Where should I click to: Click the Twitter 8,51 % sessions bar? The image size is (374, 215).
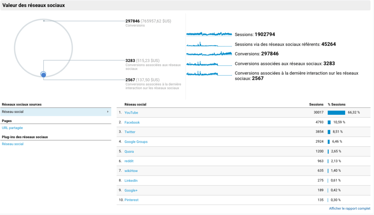click(x=329, y=132)
